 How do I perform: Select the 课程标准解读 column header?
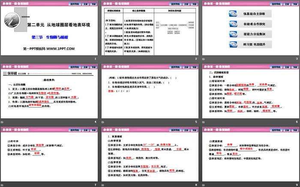(x=114, y=12)
